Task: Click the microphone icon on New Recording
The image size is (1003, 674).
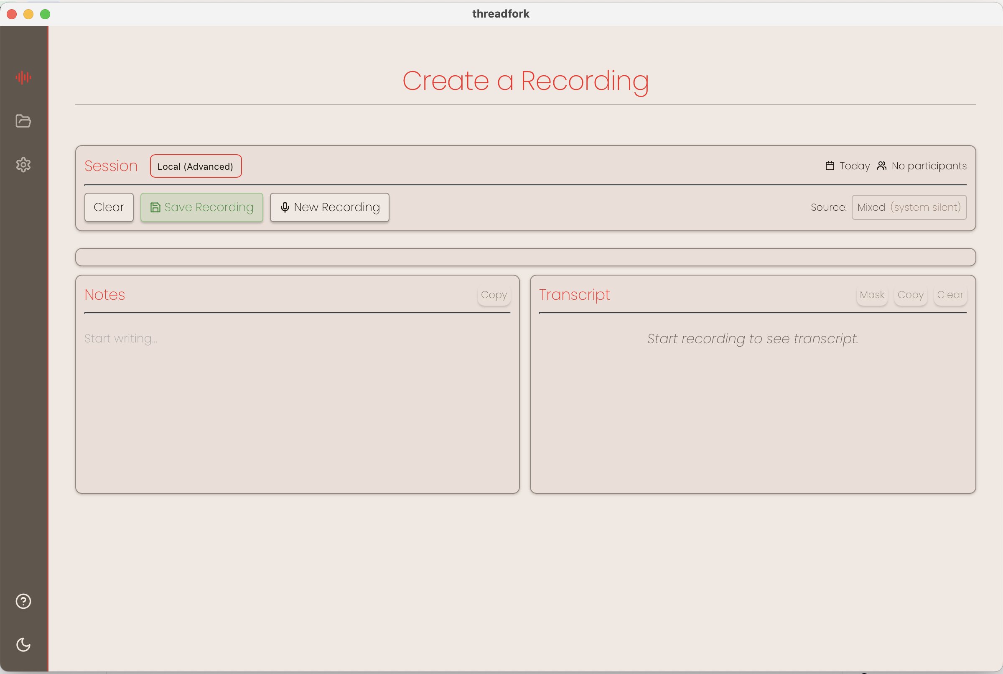Action: click(284, 207)
